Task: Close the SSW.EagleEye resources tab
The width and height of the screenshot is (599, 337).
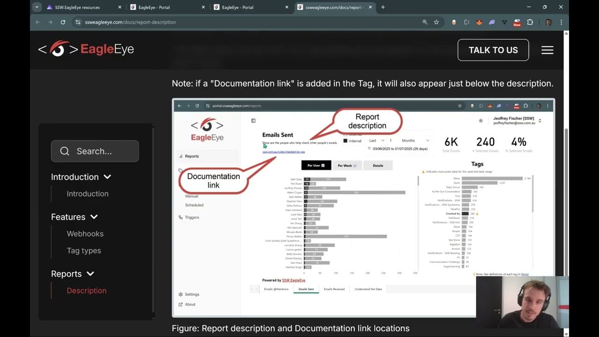Action: (120, 7)
